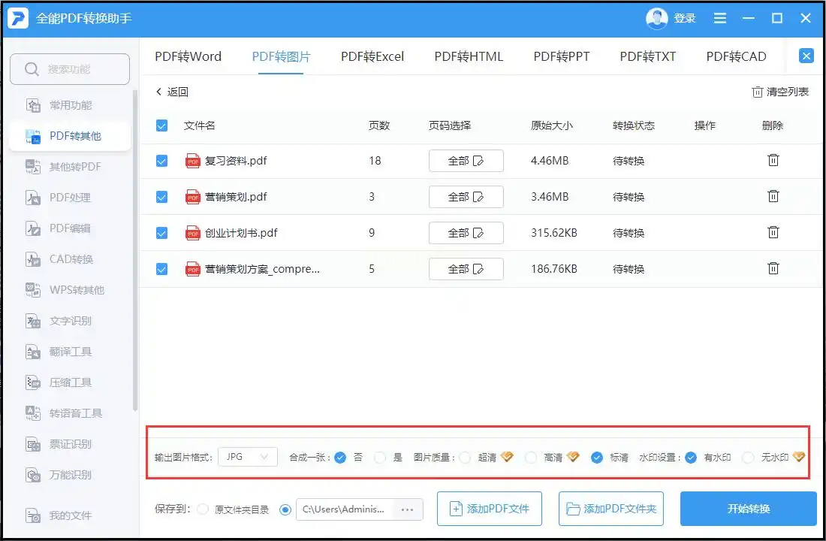This screenshot has height=541, width=826.
Task: Switch to the PDF转PPT tab
Action: tap(561, 56)
